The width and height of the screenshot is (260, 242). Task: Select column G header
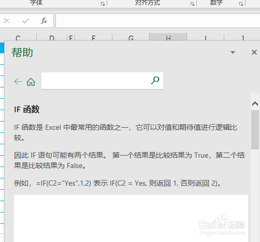point(131,37)
